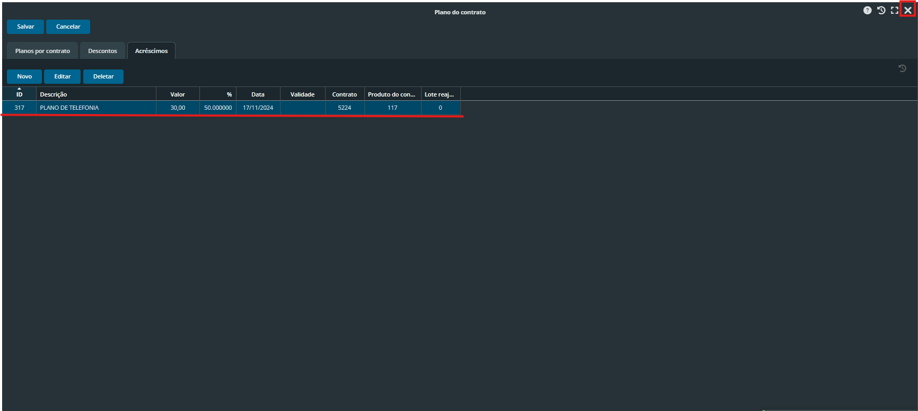
Task: Open the Descontos tab
Action: pyautogui.click(x=102, y=51)
